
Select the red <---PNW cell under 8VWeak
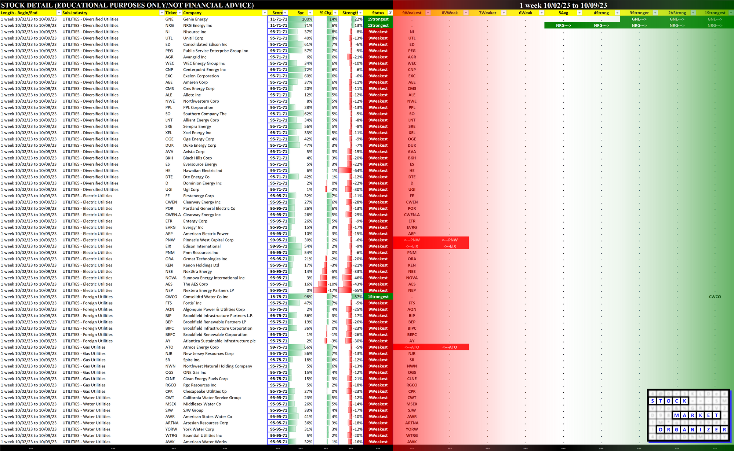pyautogui.click(x=450, y=240)
